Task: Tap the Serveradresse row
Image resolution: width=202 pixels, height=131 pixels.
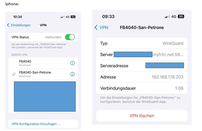Action: click(142, 66)
